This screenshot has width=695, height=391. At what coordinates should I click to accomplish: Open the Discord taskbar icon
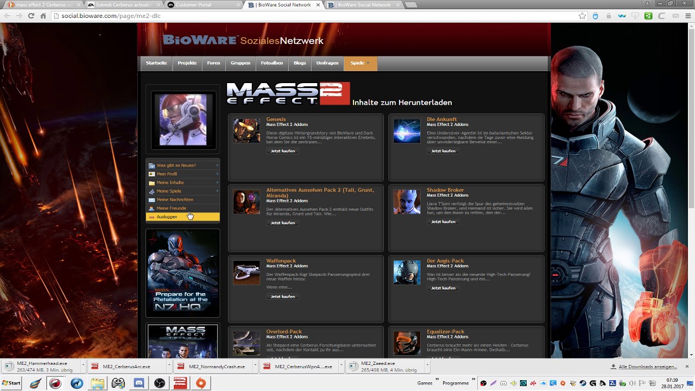(138, 383)
